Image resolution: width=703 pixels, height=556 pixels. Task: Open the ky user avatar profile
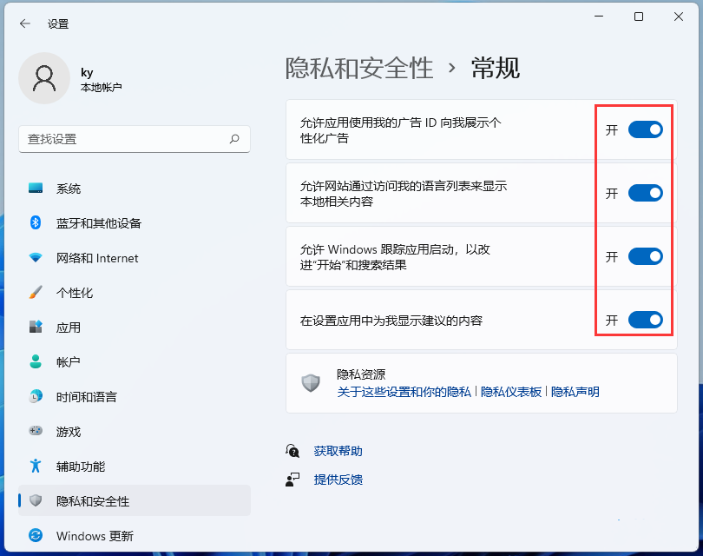[x=44, y=78]
